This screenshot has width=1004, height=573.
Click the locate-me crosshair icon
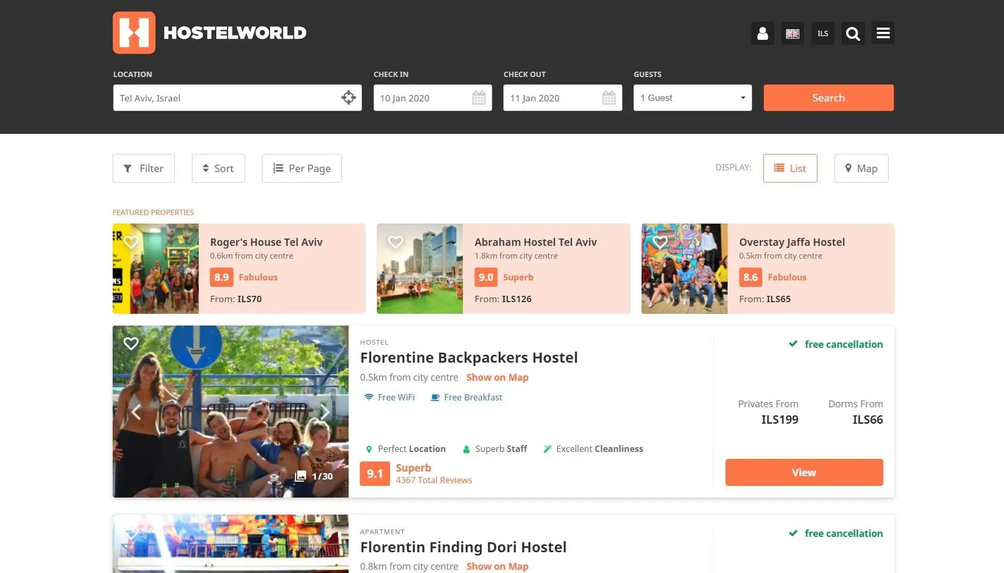[349, 98]
